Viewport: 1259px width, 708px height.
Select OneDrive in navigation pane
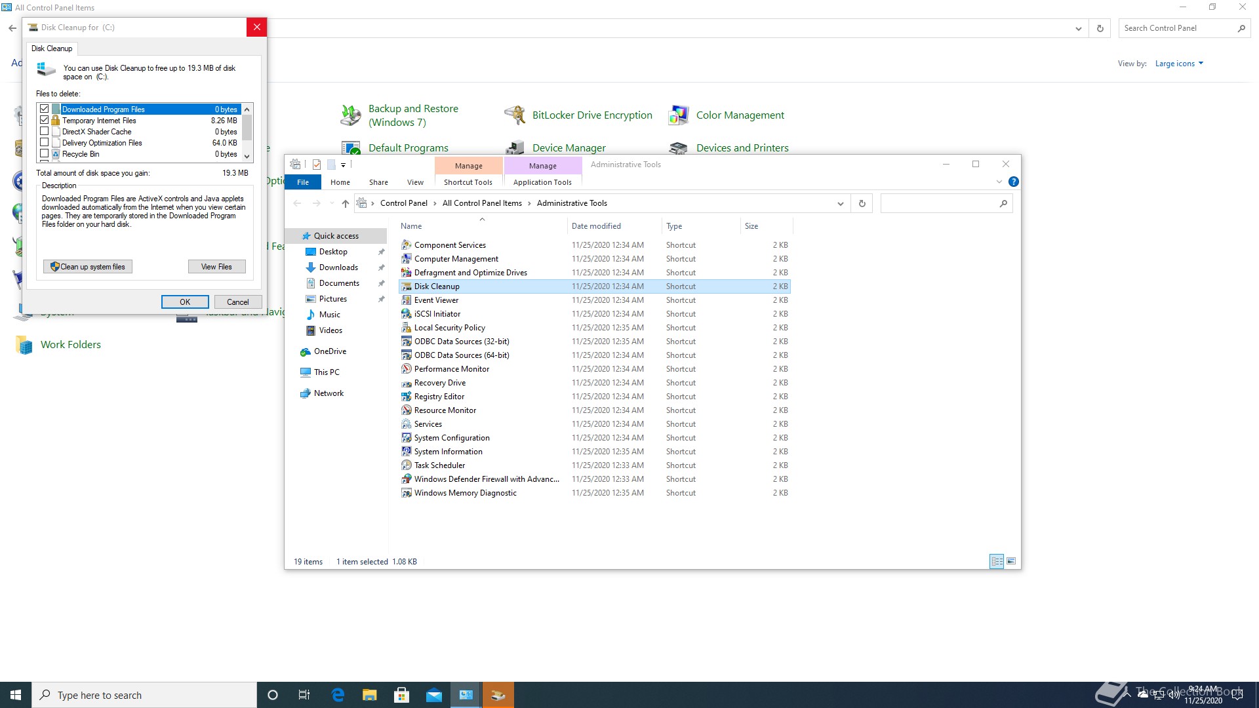click(330, 351)
